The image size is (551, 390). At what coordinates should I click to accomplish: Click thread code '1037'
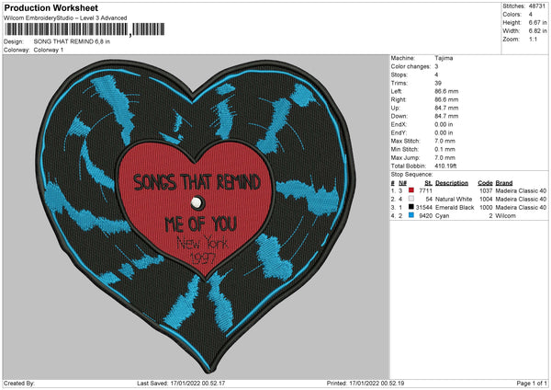[486, 190]
